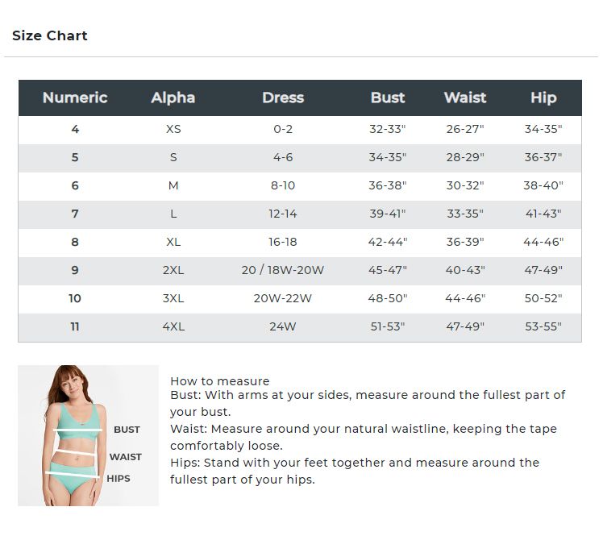
Task: Select the Alpha column header
Action: [x=173, y=98]
